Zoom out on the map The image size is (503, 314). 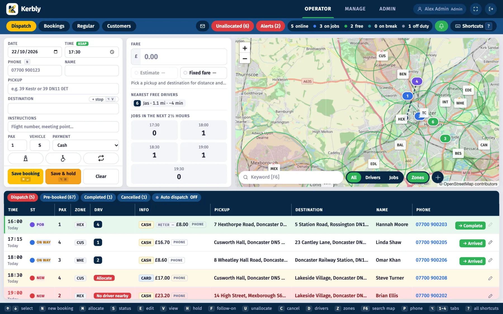[245, 58]
